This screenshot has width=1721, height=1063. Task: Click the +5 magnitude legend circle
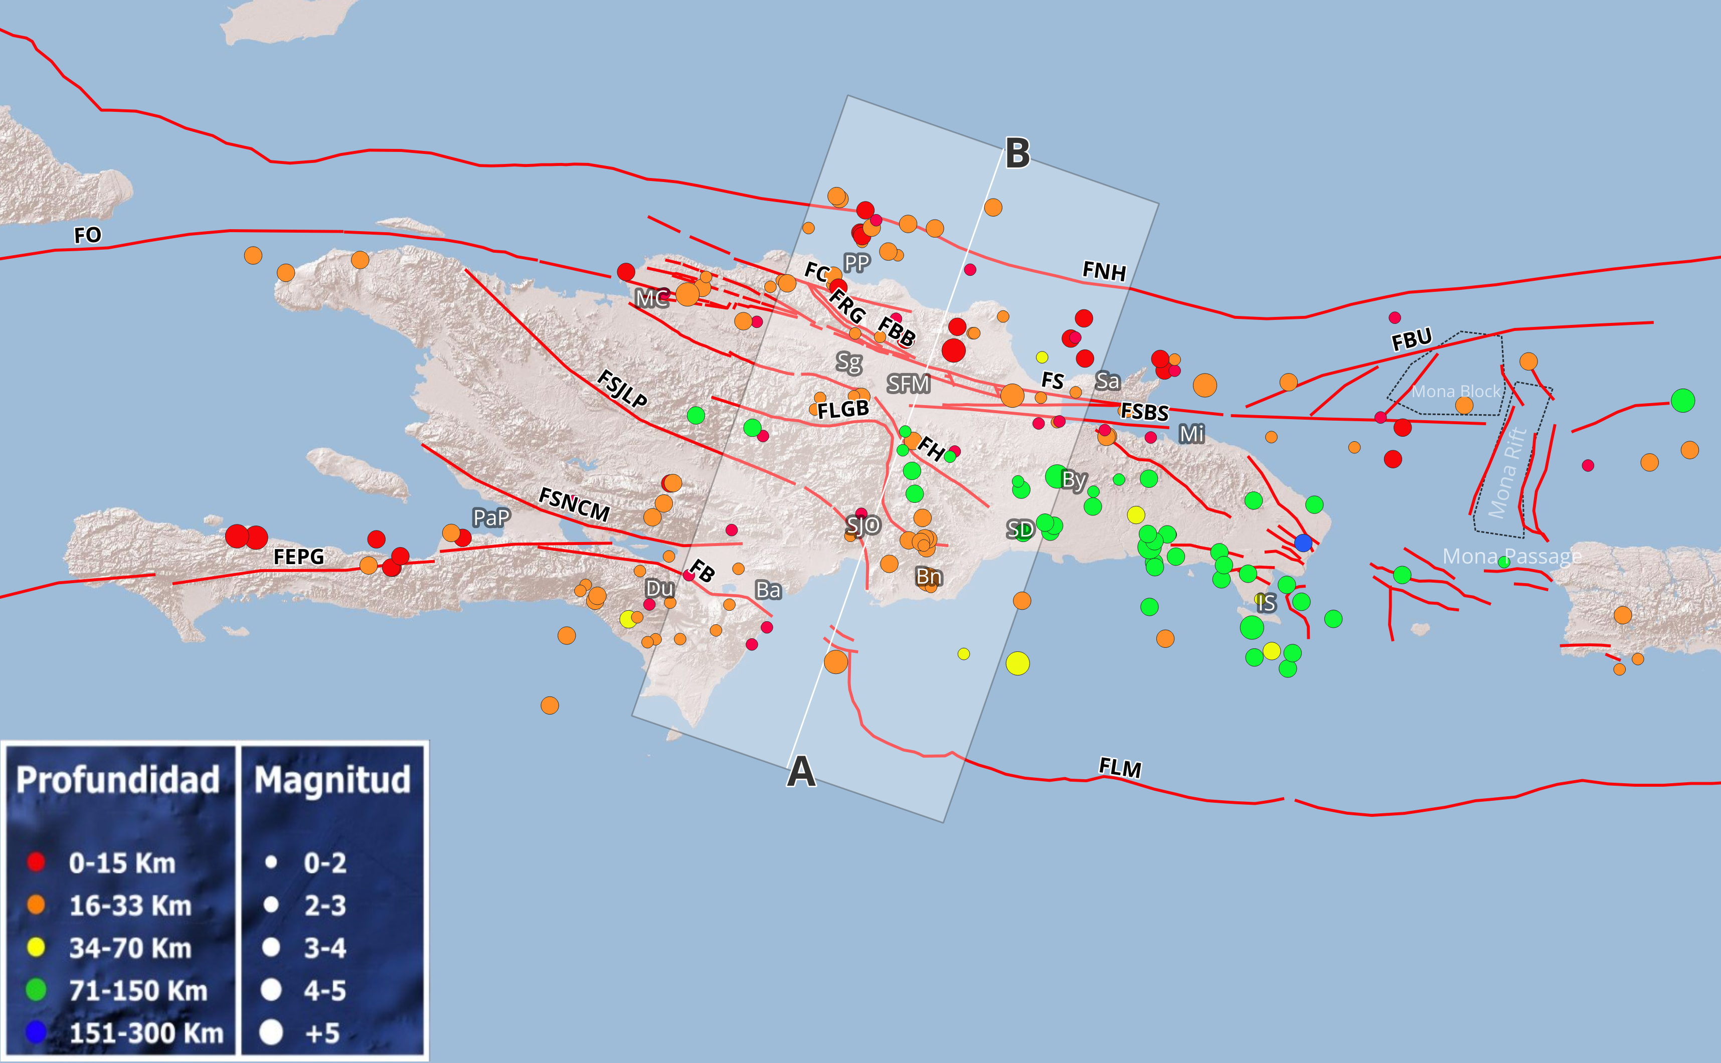click(271, 1033)
